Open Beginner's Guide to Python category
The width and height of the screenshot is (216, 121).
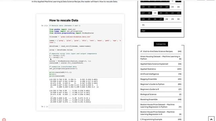(152, 84)
